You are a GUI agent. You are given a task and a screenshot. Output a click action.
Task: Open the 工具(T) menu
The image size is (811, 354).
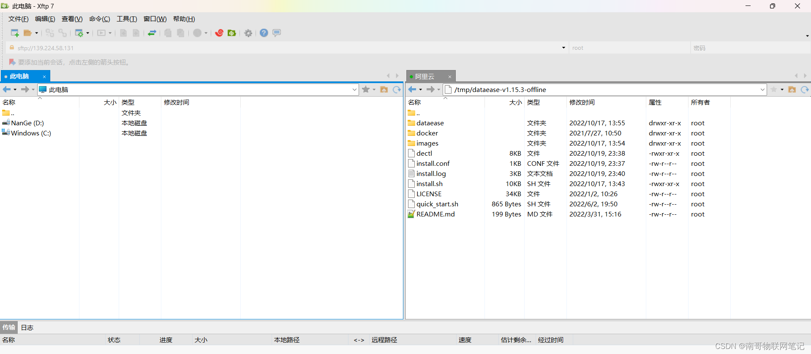[127, 19]
